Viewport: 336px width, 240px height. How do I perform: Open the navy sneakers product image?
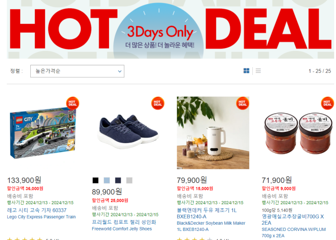128,133
